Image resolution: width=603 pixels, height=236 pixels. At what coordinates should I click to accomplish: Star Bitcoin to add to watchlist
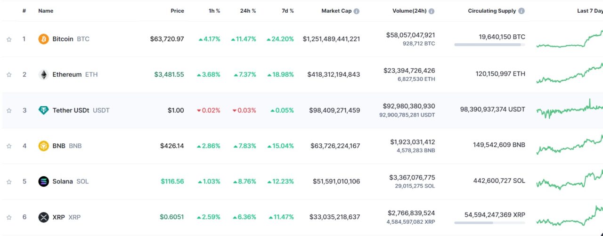tap(9, 39)
